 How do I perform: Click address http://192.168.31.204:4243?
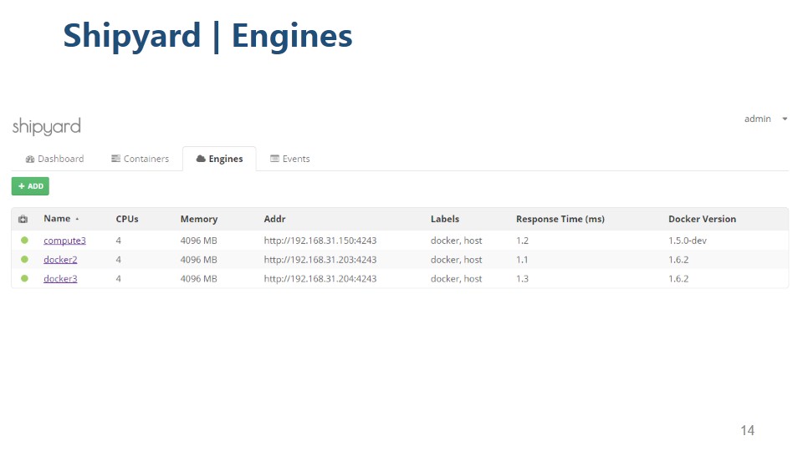320,279
